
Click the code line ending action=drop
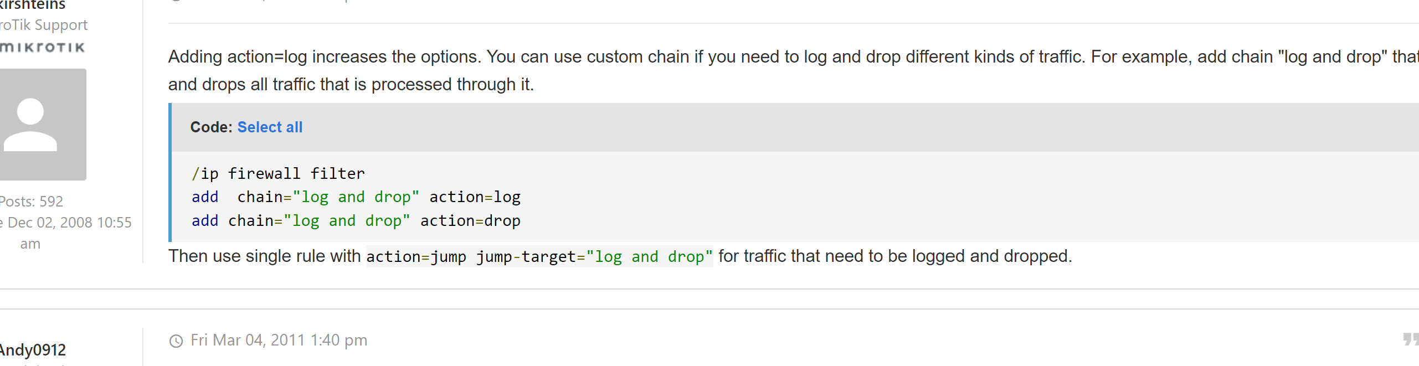tap(356, 221)
